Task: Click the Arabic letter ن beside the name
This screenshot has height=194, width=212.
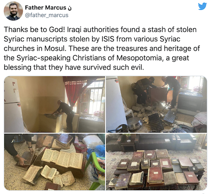Action: 70,8
